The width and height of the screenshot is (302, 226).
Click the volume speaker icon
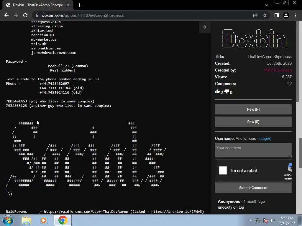click(x=272, y=220)
